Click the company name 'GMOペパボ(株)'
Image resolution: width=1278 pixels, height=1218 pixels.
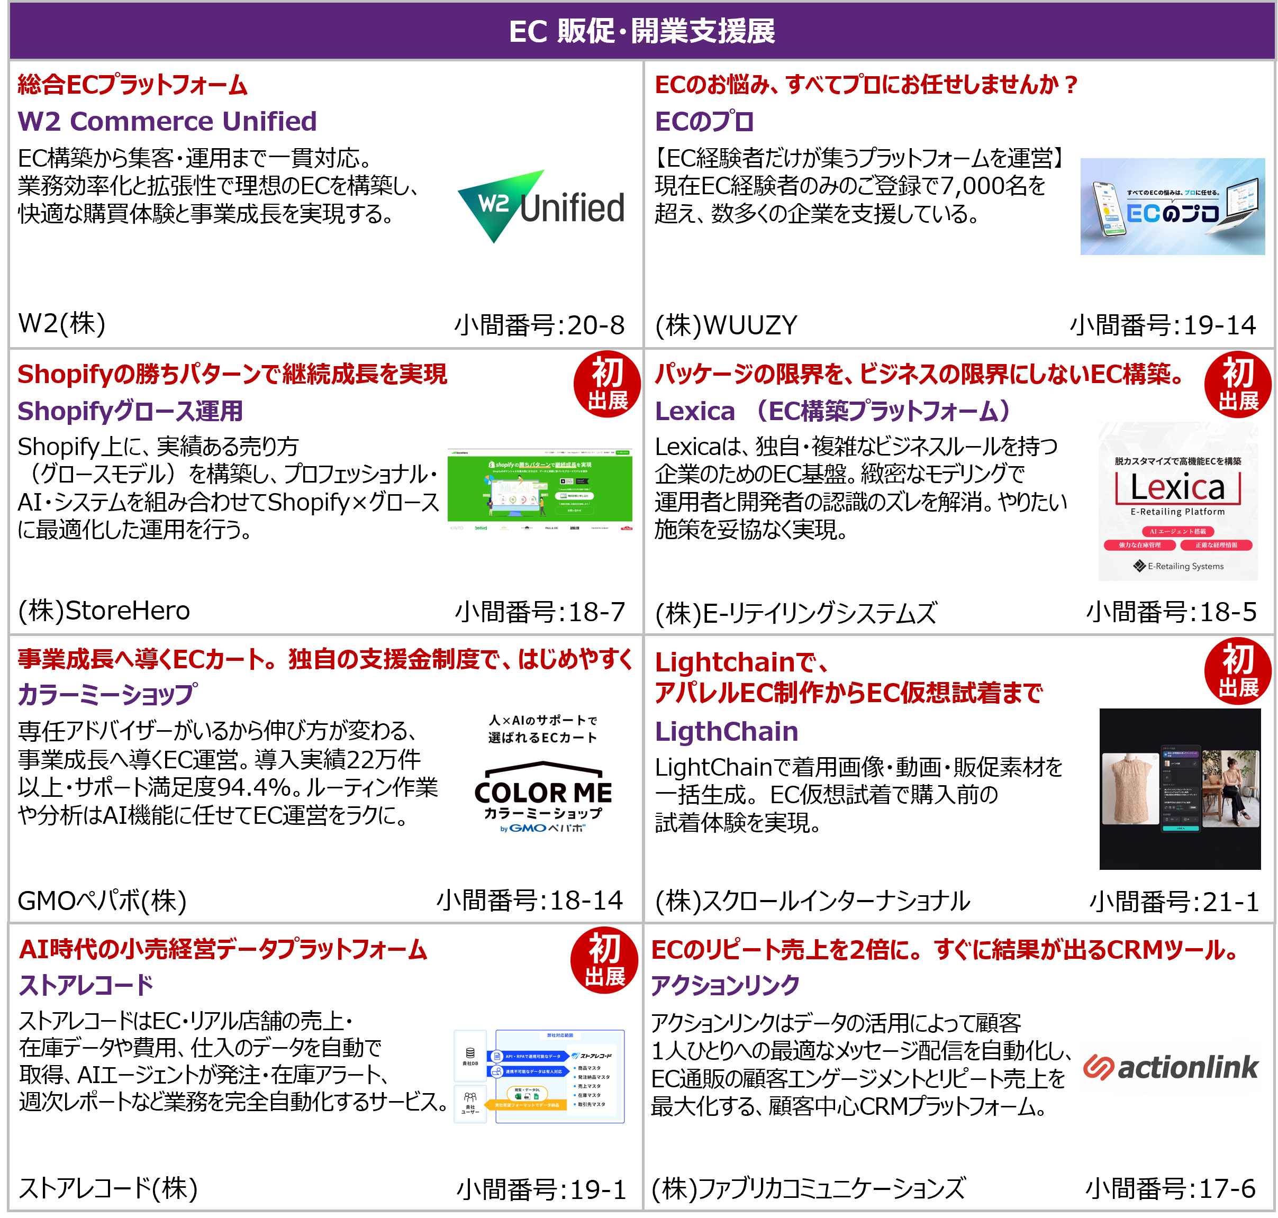tap(102, 901)
